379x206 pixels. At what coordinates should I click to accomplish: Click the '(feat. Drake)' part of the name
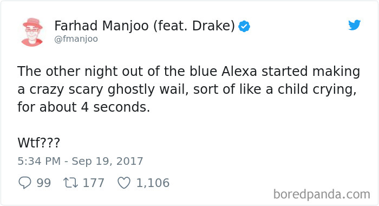[194, 26]
